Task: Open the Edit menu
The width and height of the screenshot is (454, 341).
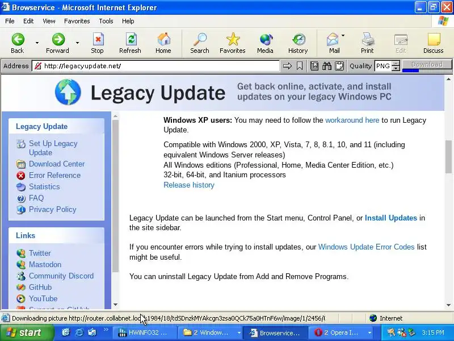Action: [28, 21]
